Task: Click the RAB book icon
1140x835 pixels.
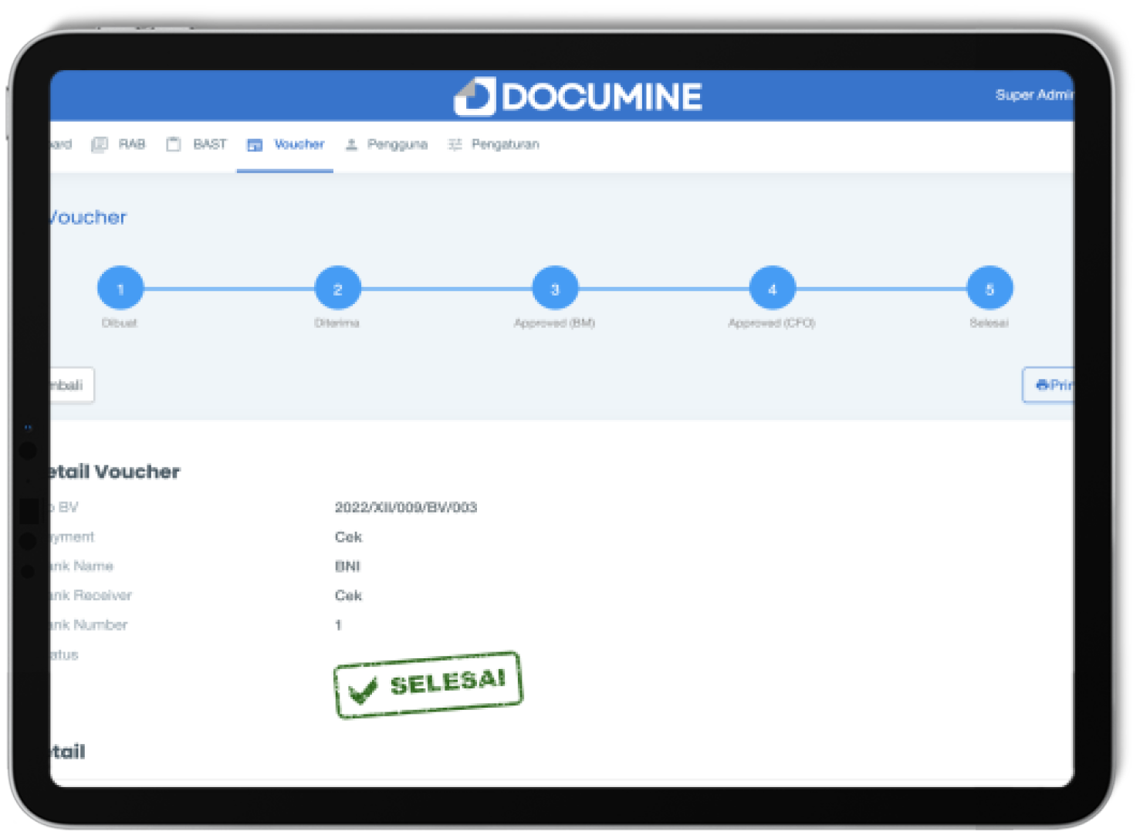Action: [100, 144]
